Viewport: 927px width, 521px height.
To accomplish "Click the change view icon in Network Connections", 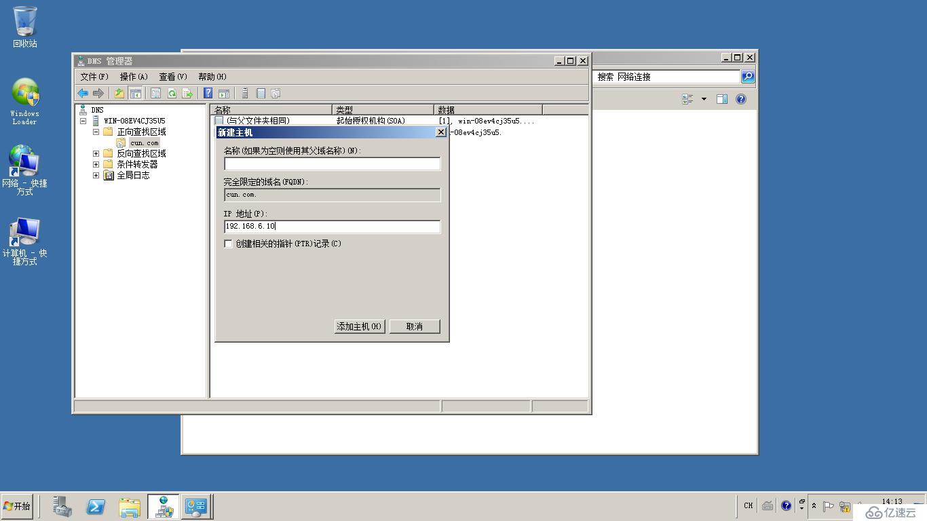I will tap(688, 99).
